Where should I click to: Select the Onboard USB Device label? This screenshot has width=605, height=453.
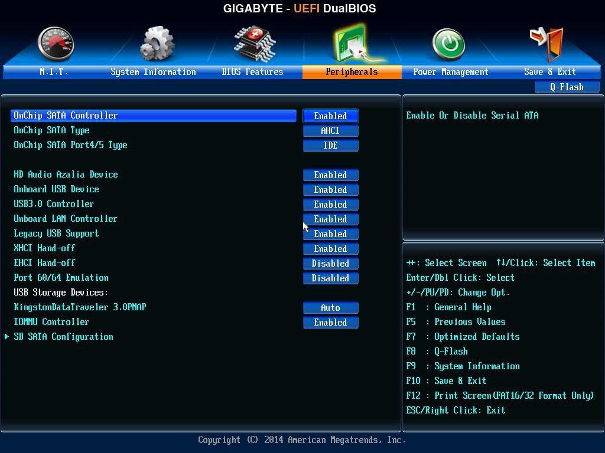[56, 189]
